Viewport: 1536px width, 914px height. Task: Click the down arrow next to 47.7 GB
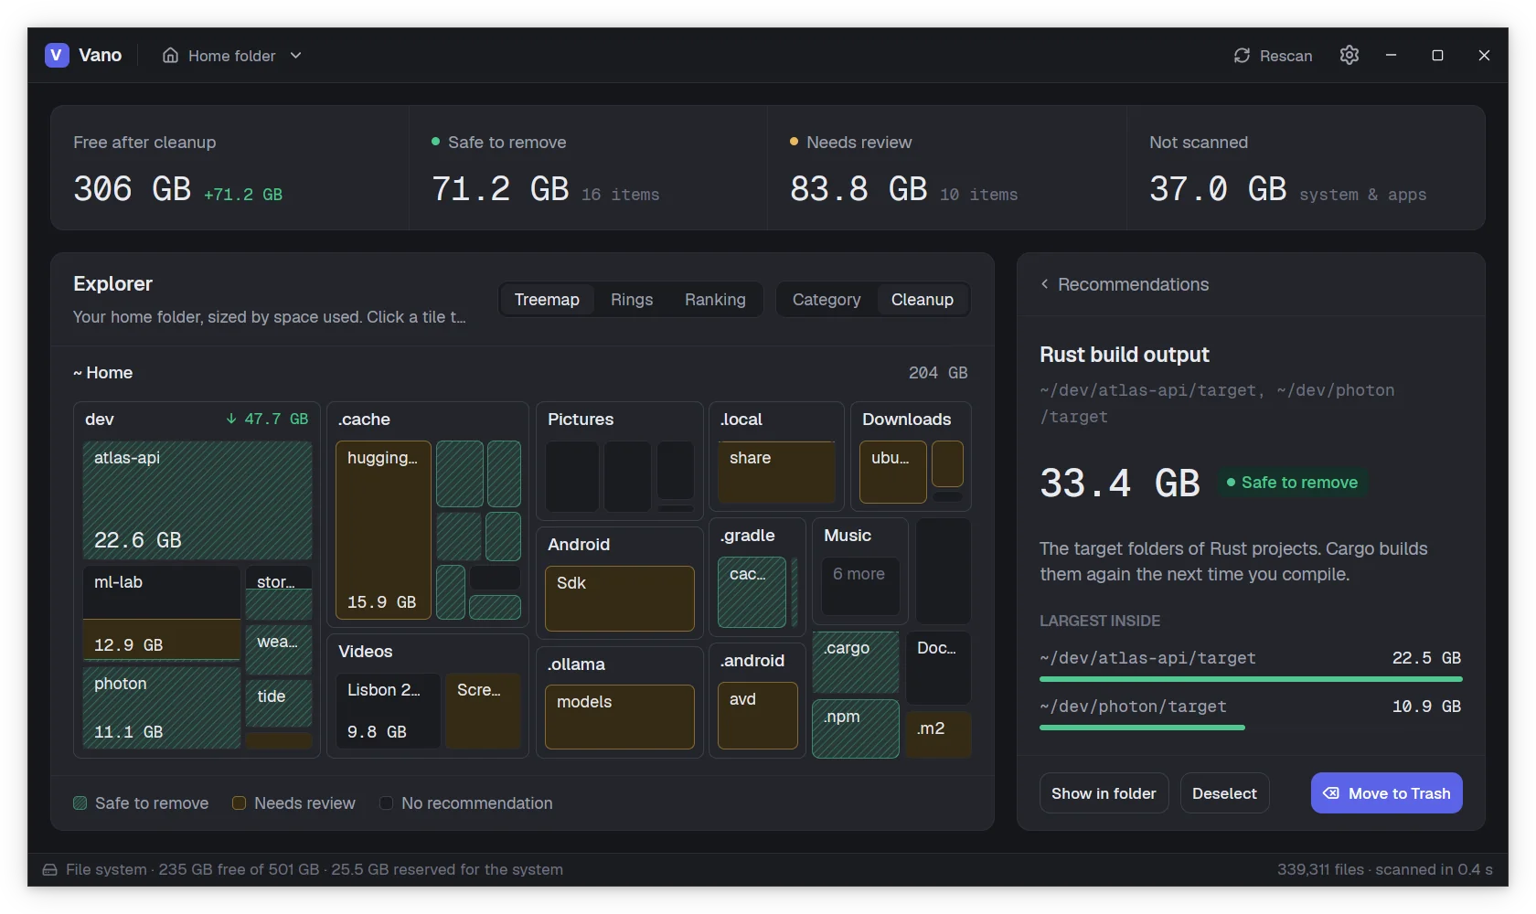pos(231,419)
